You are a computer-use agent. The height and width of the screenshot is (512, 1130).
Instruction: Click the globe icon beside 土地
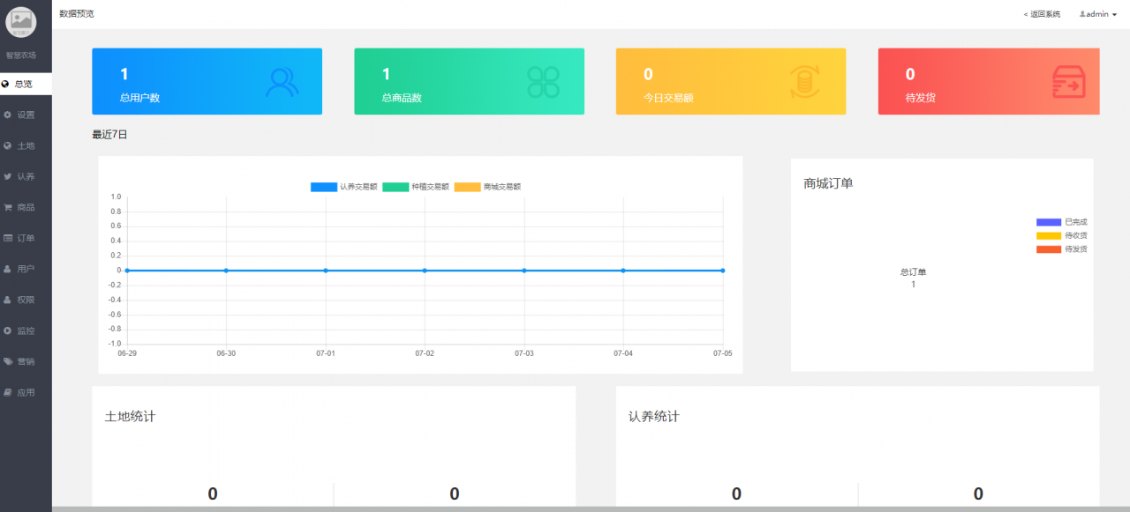(x=8, y=145)
